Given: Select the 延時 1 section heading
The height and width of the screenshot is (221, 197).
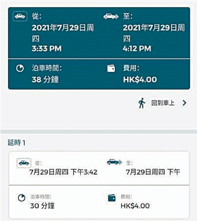Looking at the screenshot, I should [x=16, y=143].
